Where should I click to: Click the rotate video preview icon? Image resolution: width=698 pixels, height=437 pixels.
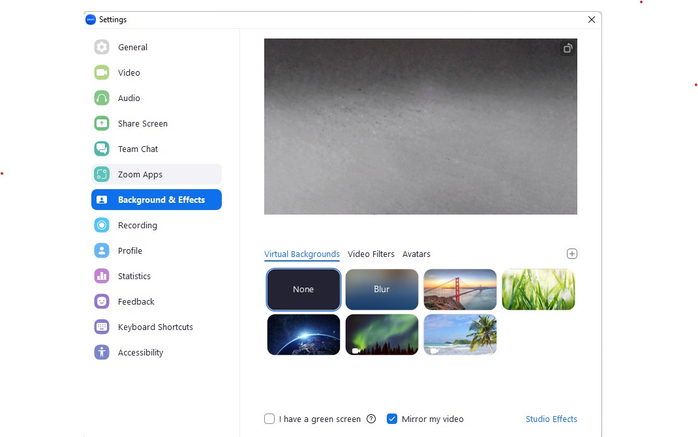pyautogui.click(x=568, y=48)
